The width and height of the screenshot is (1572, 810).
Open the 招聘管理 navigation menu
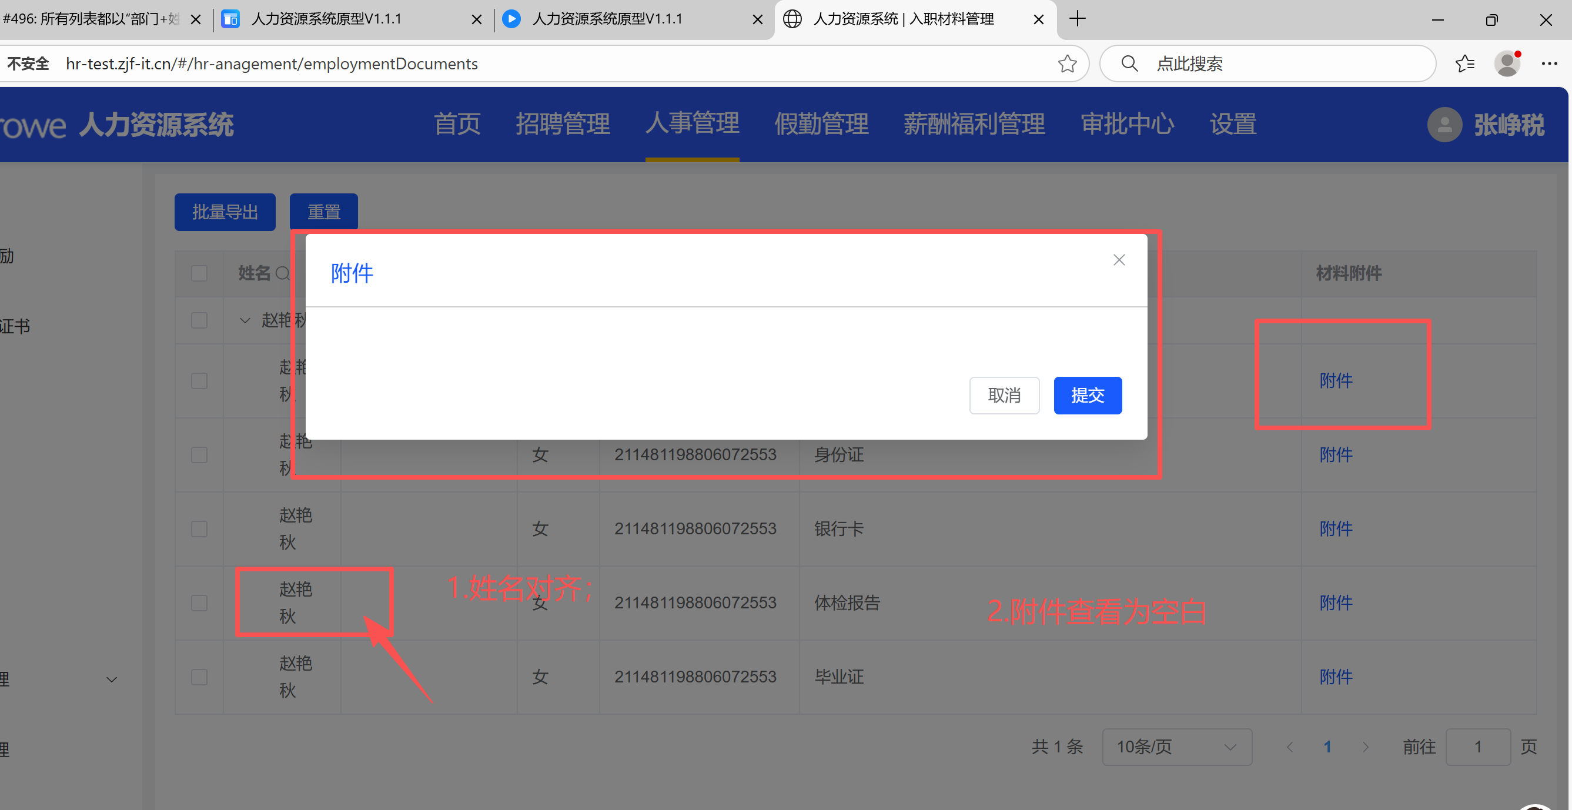(x=562, y=125)
